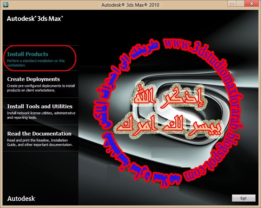This screenshot has width=261, height=208.
Task: Click the disabled maximize button in the title bar
Action: click(240, 3)
